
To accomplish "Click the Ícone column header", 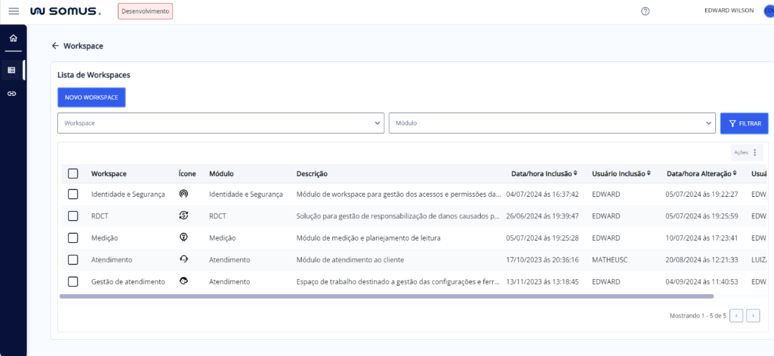I will [x=187, y=174].
